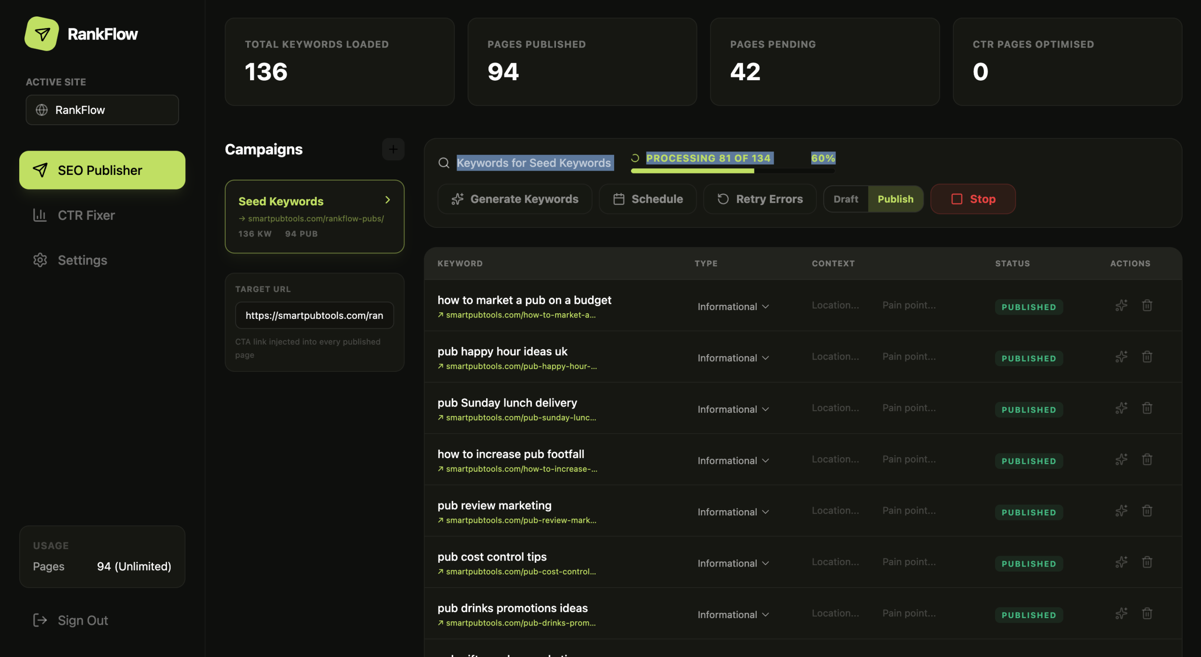
Task: Open Schedule via the calendar icon
Action: click(x=618, y=199)
